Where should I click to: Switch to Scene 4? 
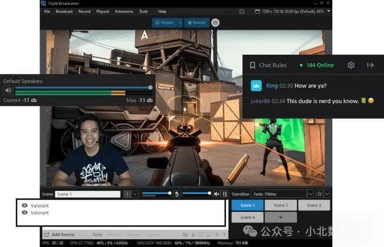coord(247,217)
